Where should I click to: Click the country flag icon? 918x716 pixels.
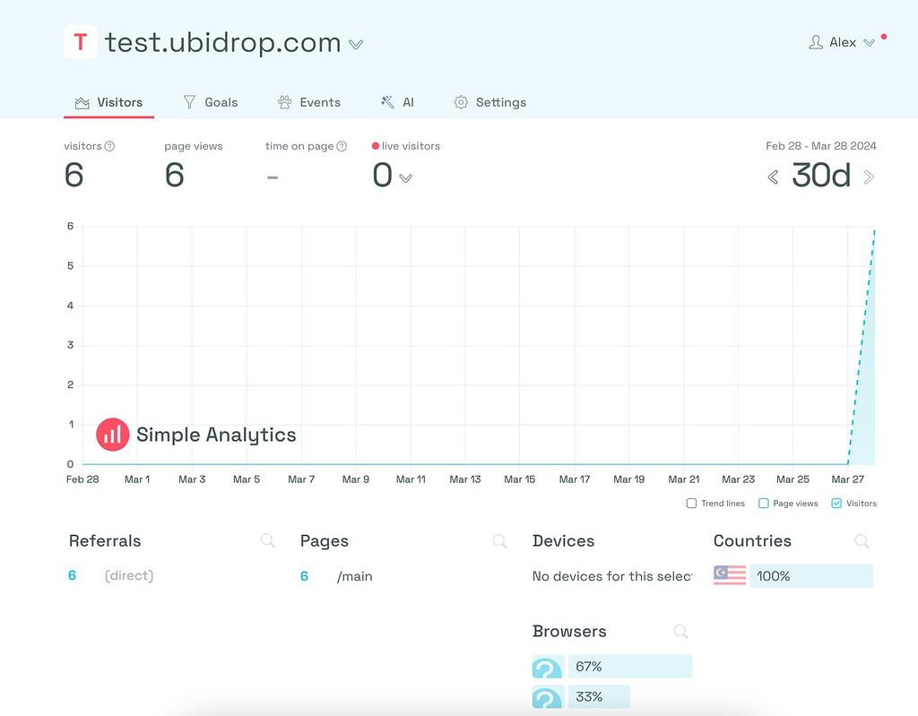click(730, 575)
